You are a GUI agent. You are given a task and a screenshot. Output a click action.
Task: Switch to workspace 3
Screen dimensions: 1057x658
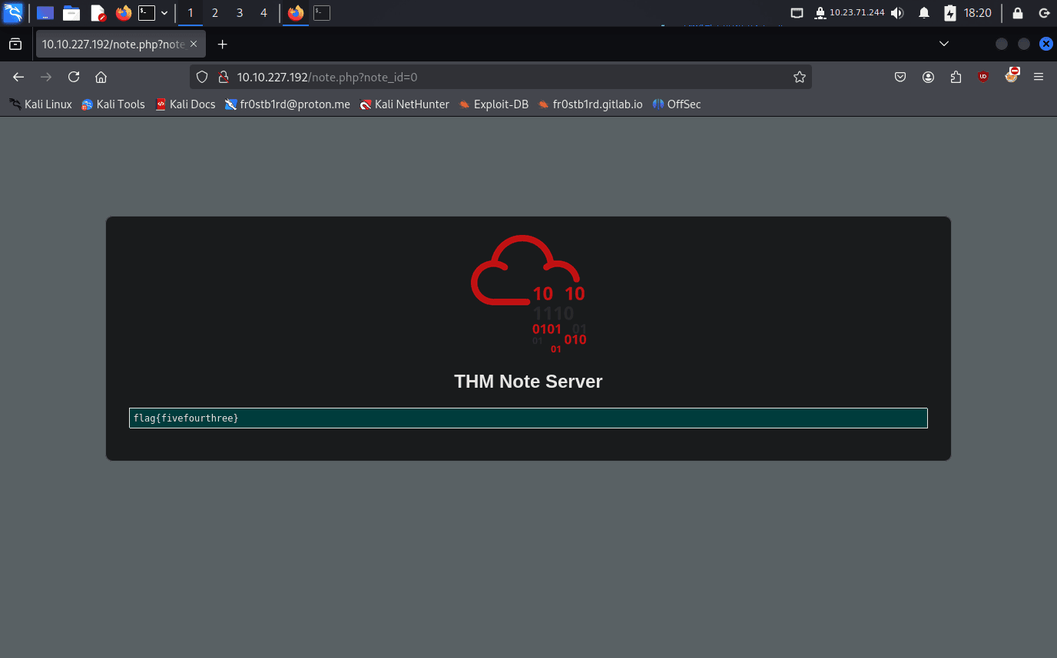coord(240,13)
